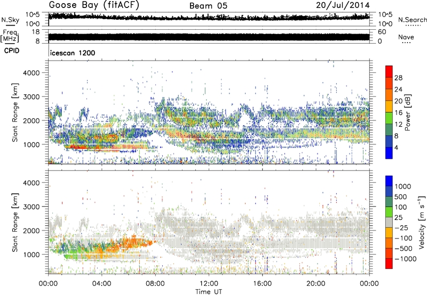Click the 'Time UT' axis title
Viewport: 427px width, 295px height.
(209, 292)
